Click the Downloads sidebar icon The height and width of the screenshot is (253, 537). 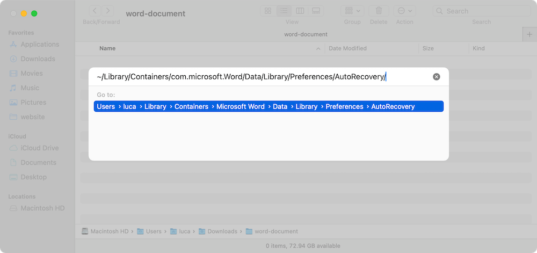(x=13, y=59)
